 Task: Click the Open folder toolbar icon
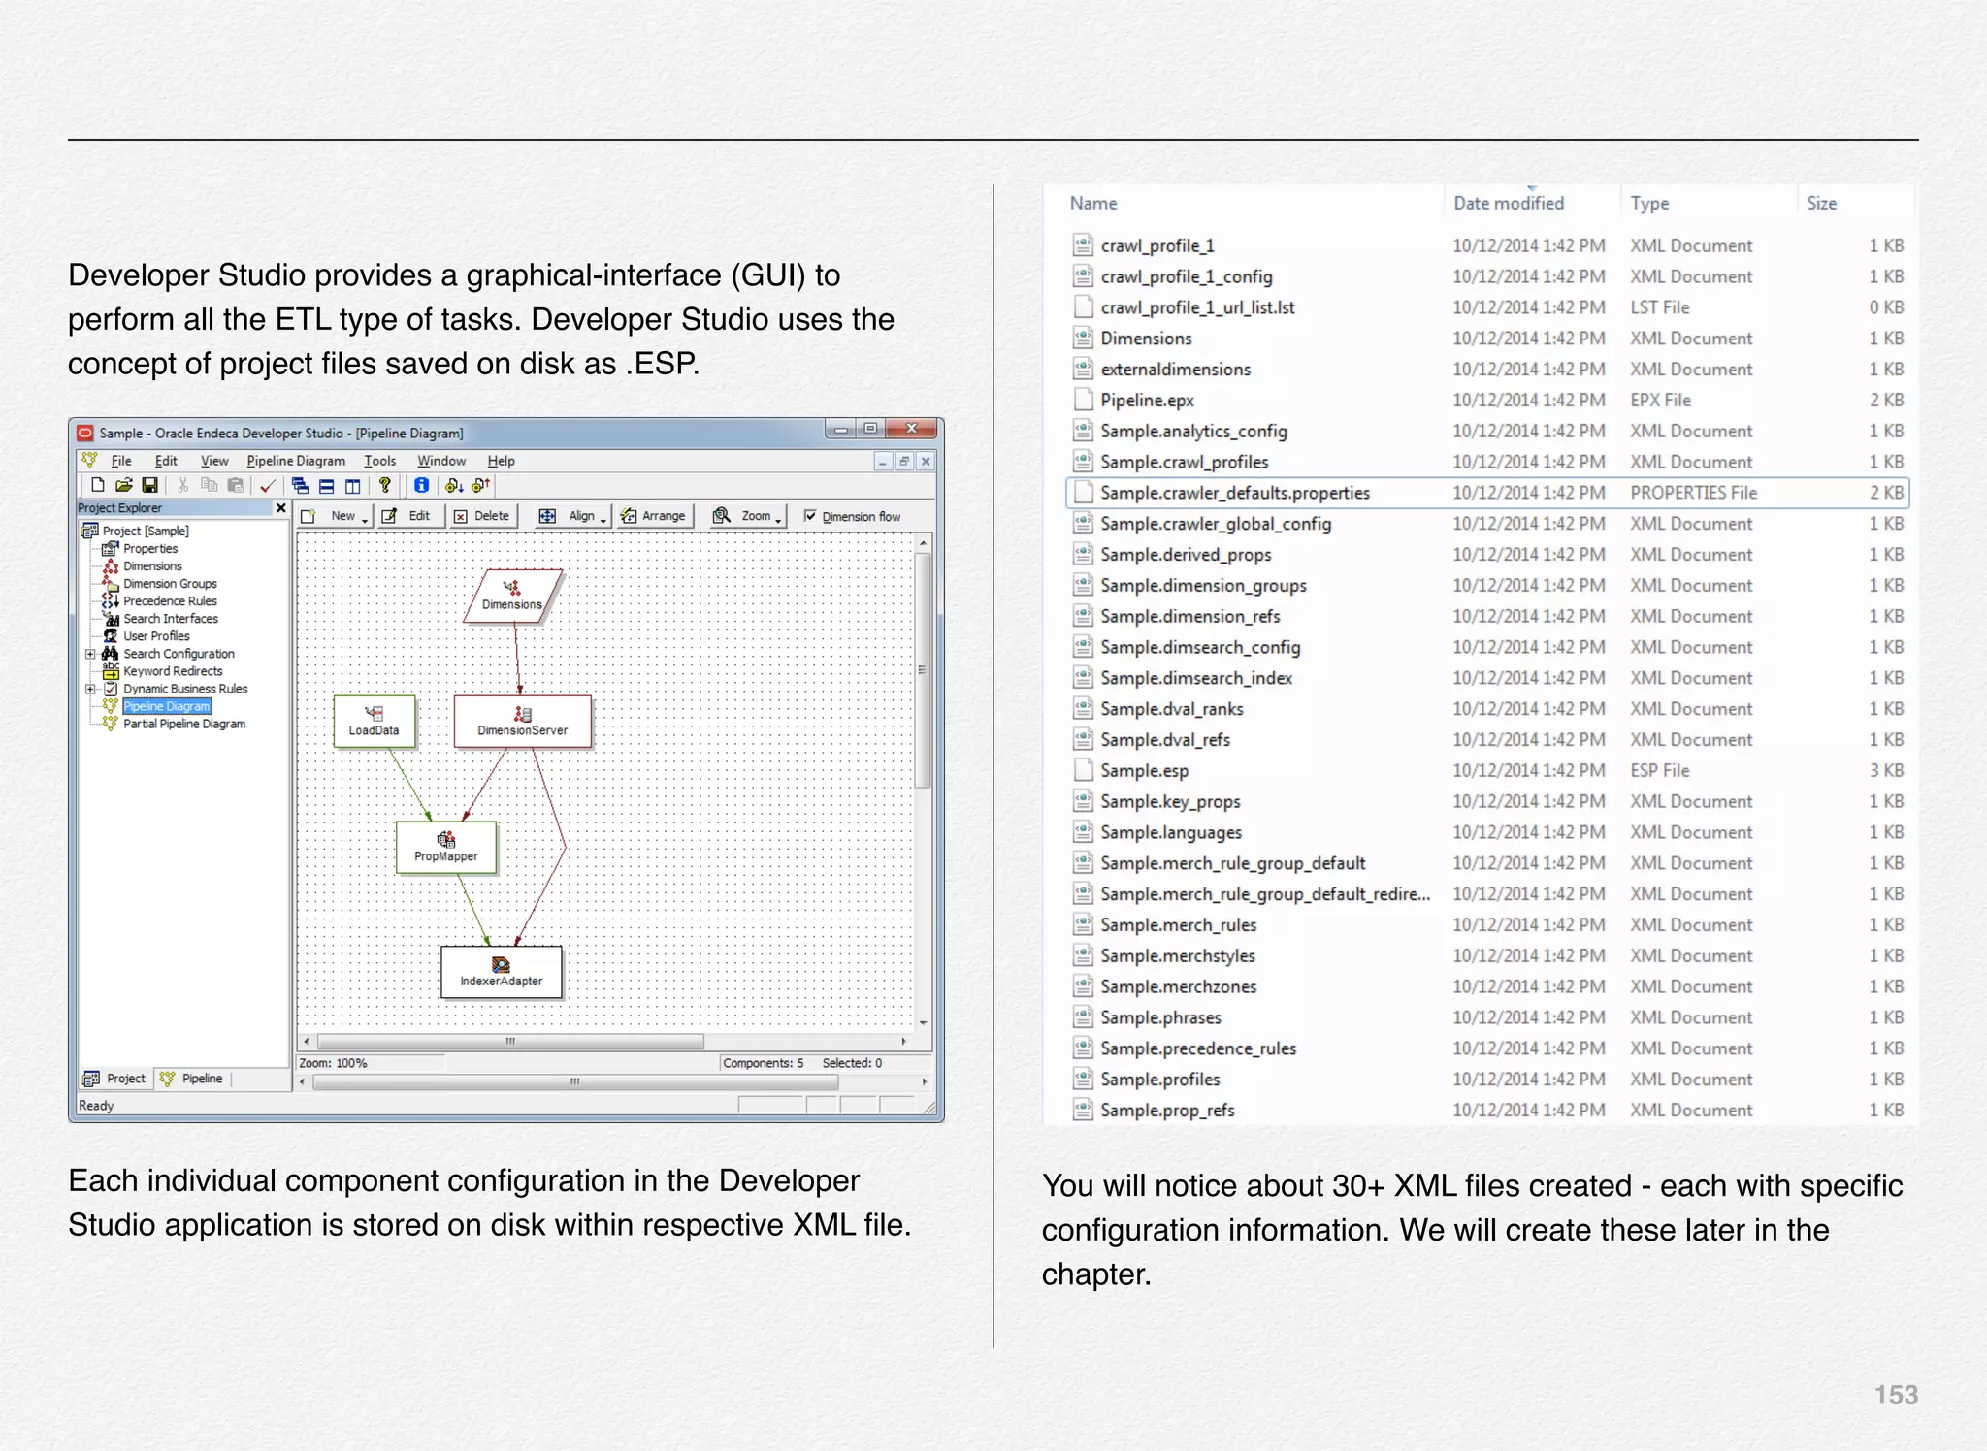123,485
